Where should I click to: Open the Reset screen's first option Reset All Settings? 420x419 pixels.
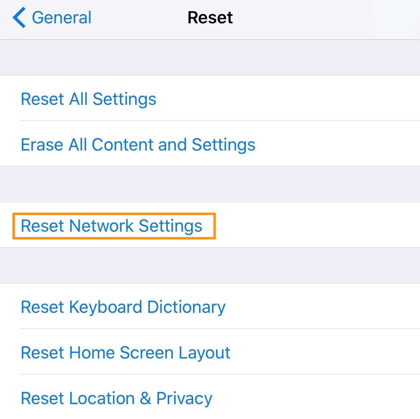[x=89, y=99]
